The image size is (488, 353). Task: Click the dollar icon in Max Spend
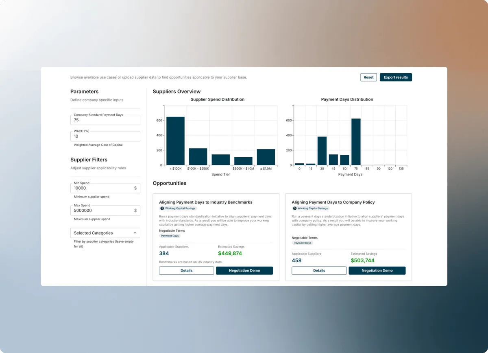135,210
